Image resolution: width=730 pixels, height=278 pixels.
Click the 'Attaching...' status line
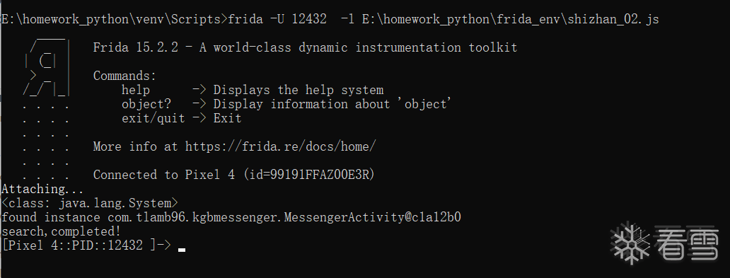[42, 189]
